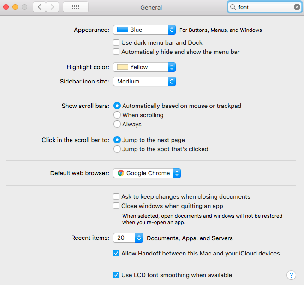
Task: Click the yellow Highlight color swatch
Action: click(x=123, y=67)
